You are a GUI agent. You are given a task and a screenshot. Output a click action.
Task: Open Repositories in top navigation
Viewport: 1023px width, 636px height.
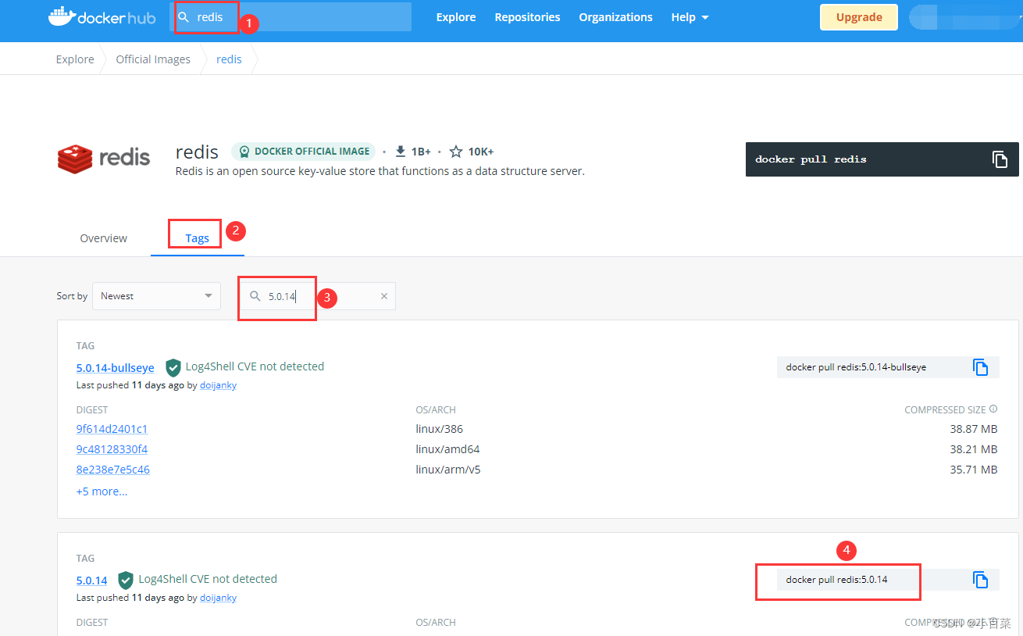coord(527,17)
